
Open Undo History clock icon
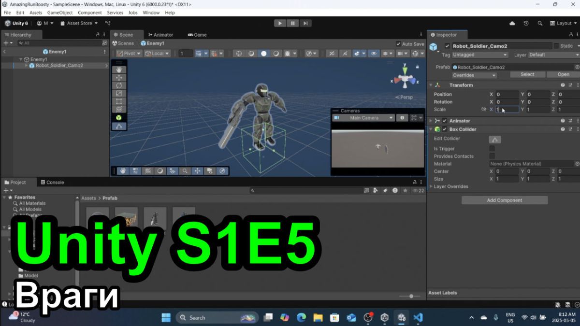pos(526,23)
